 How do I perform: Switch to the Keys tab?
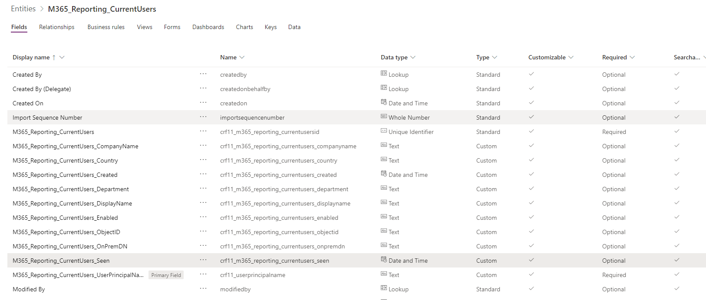(x=271, y=27)
